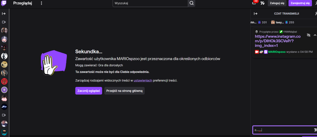Collapse the stream chat panel

point(255,14)
